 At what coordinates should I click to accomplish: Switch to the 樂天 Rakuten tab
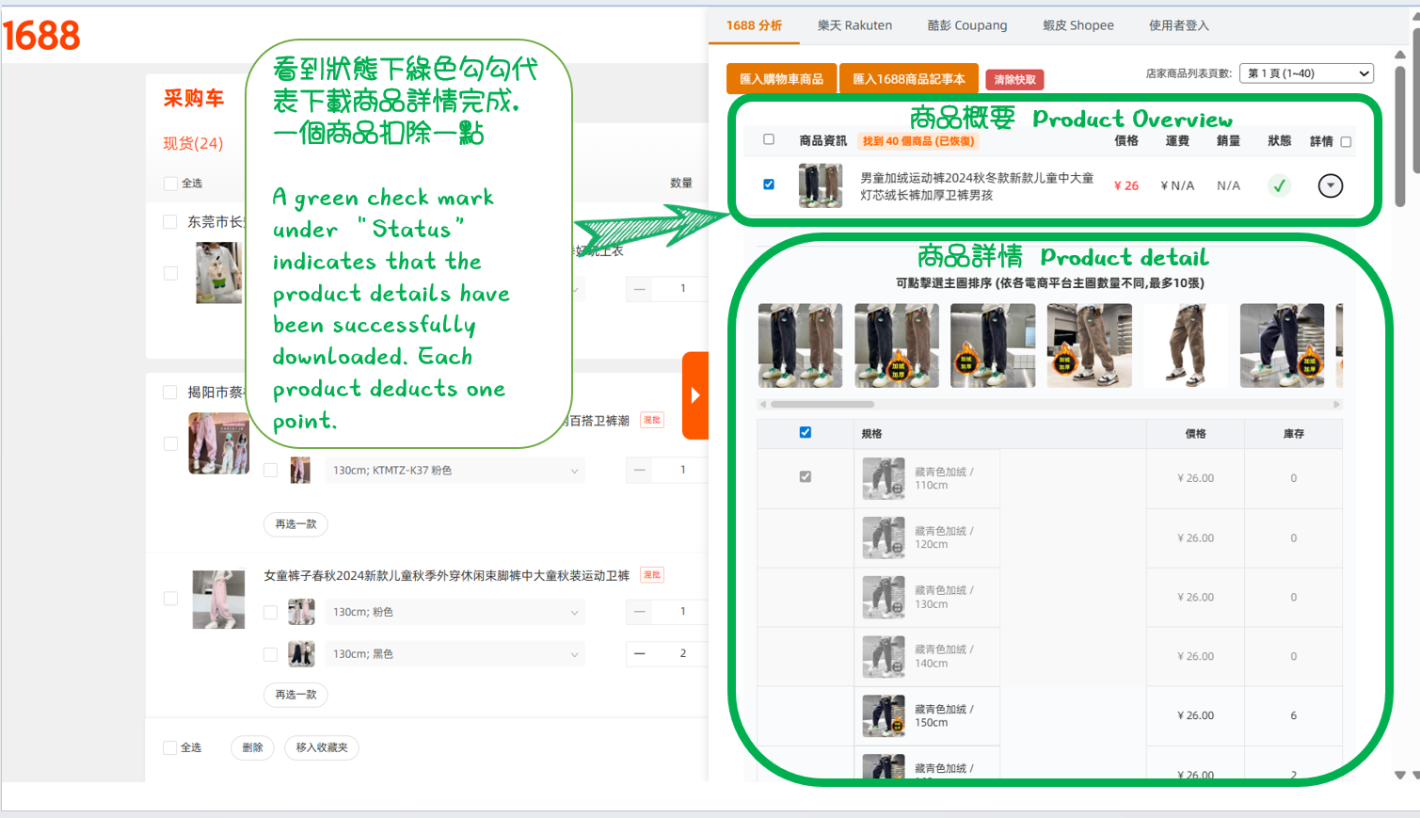coord(854,25)
